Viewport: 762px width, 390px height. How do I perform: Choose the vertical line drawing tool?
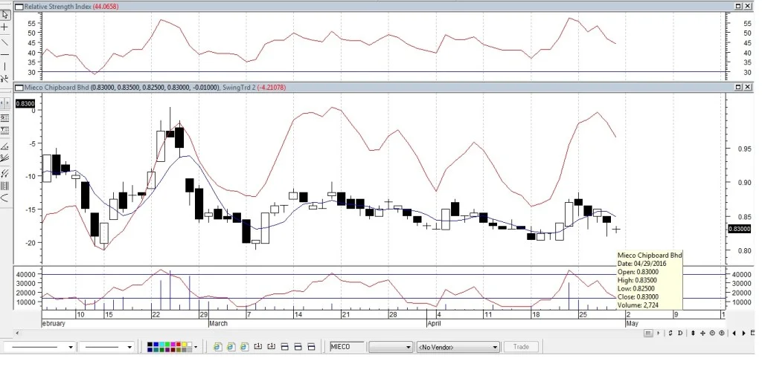click(x=5, y=67)
